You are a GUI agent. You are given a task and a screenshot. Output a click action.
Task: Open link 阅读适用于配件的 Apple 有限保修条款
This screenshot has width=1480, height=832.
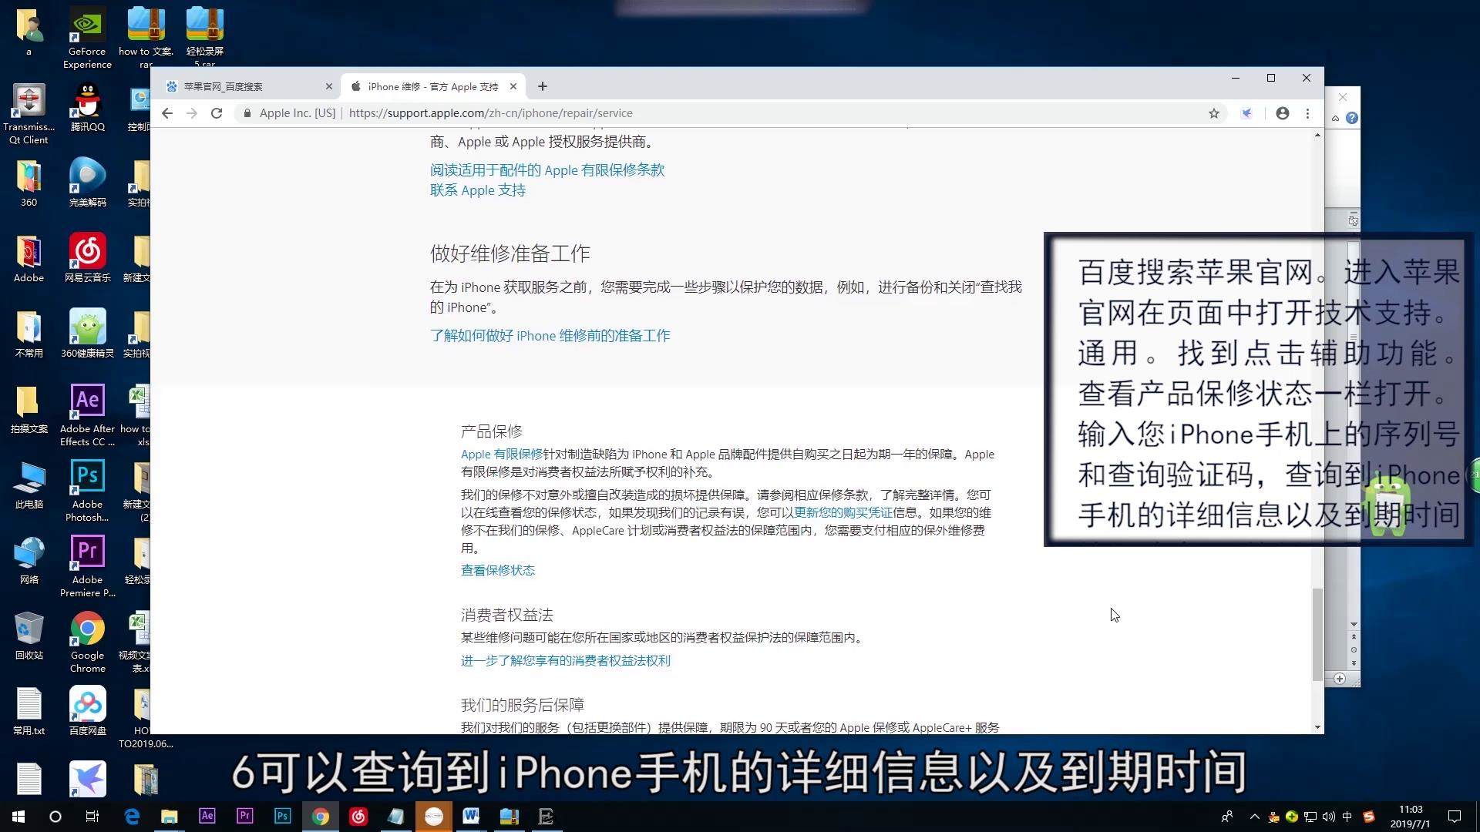(547, 170)
